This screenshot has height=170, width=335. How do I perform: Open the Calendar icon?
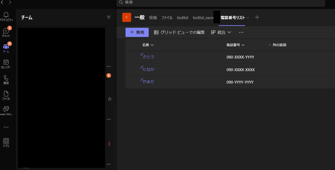click(x=6, y=62)
